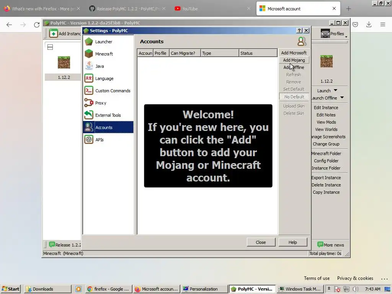Open the more options ellipsis on page footer

(x=384, y=279)
